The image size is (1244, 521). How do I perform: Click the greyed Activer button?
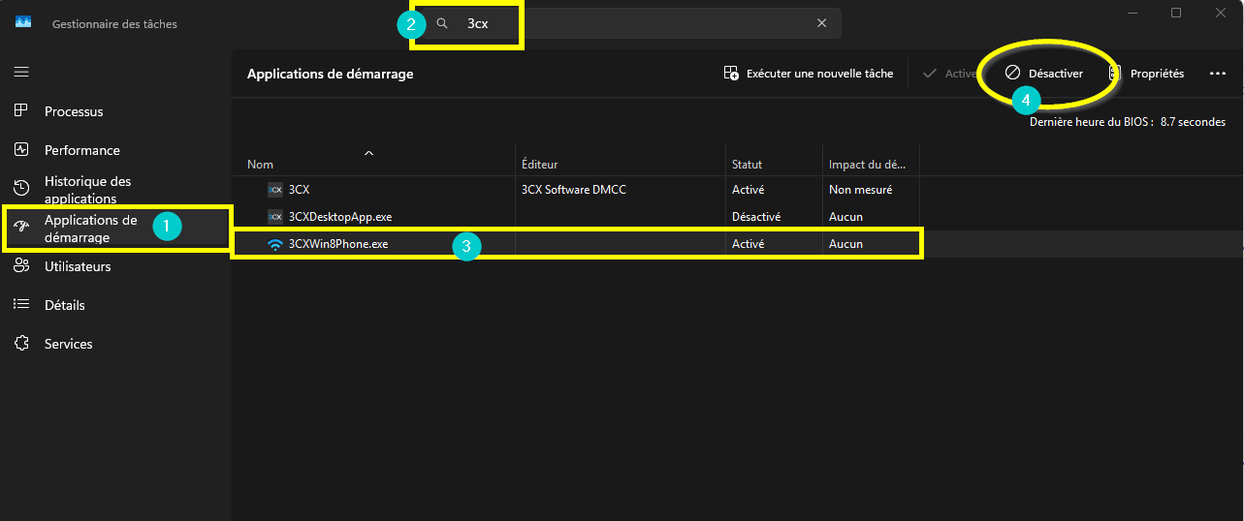950,73
